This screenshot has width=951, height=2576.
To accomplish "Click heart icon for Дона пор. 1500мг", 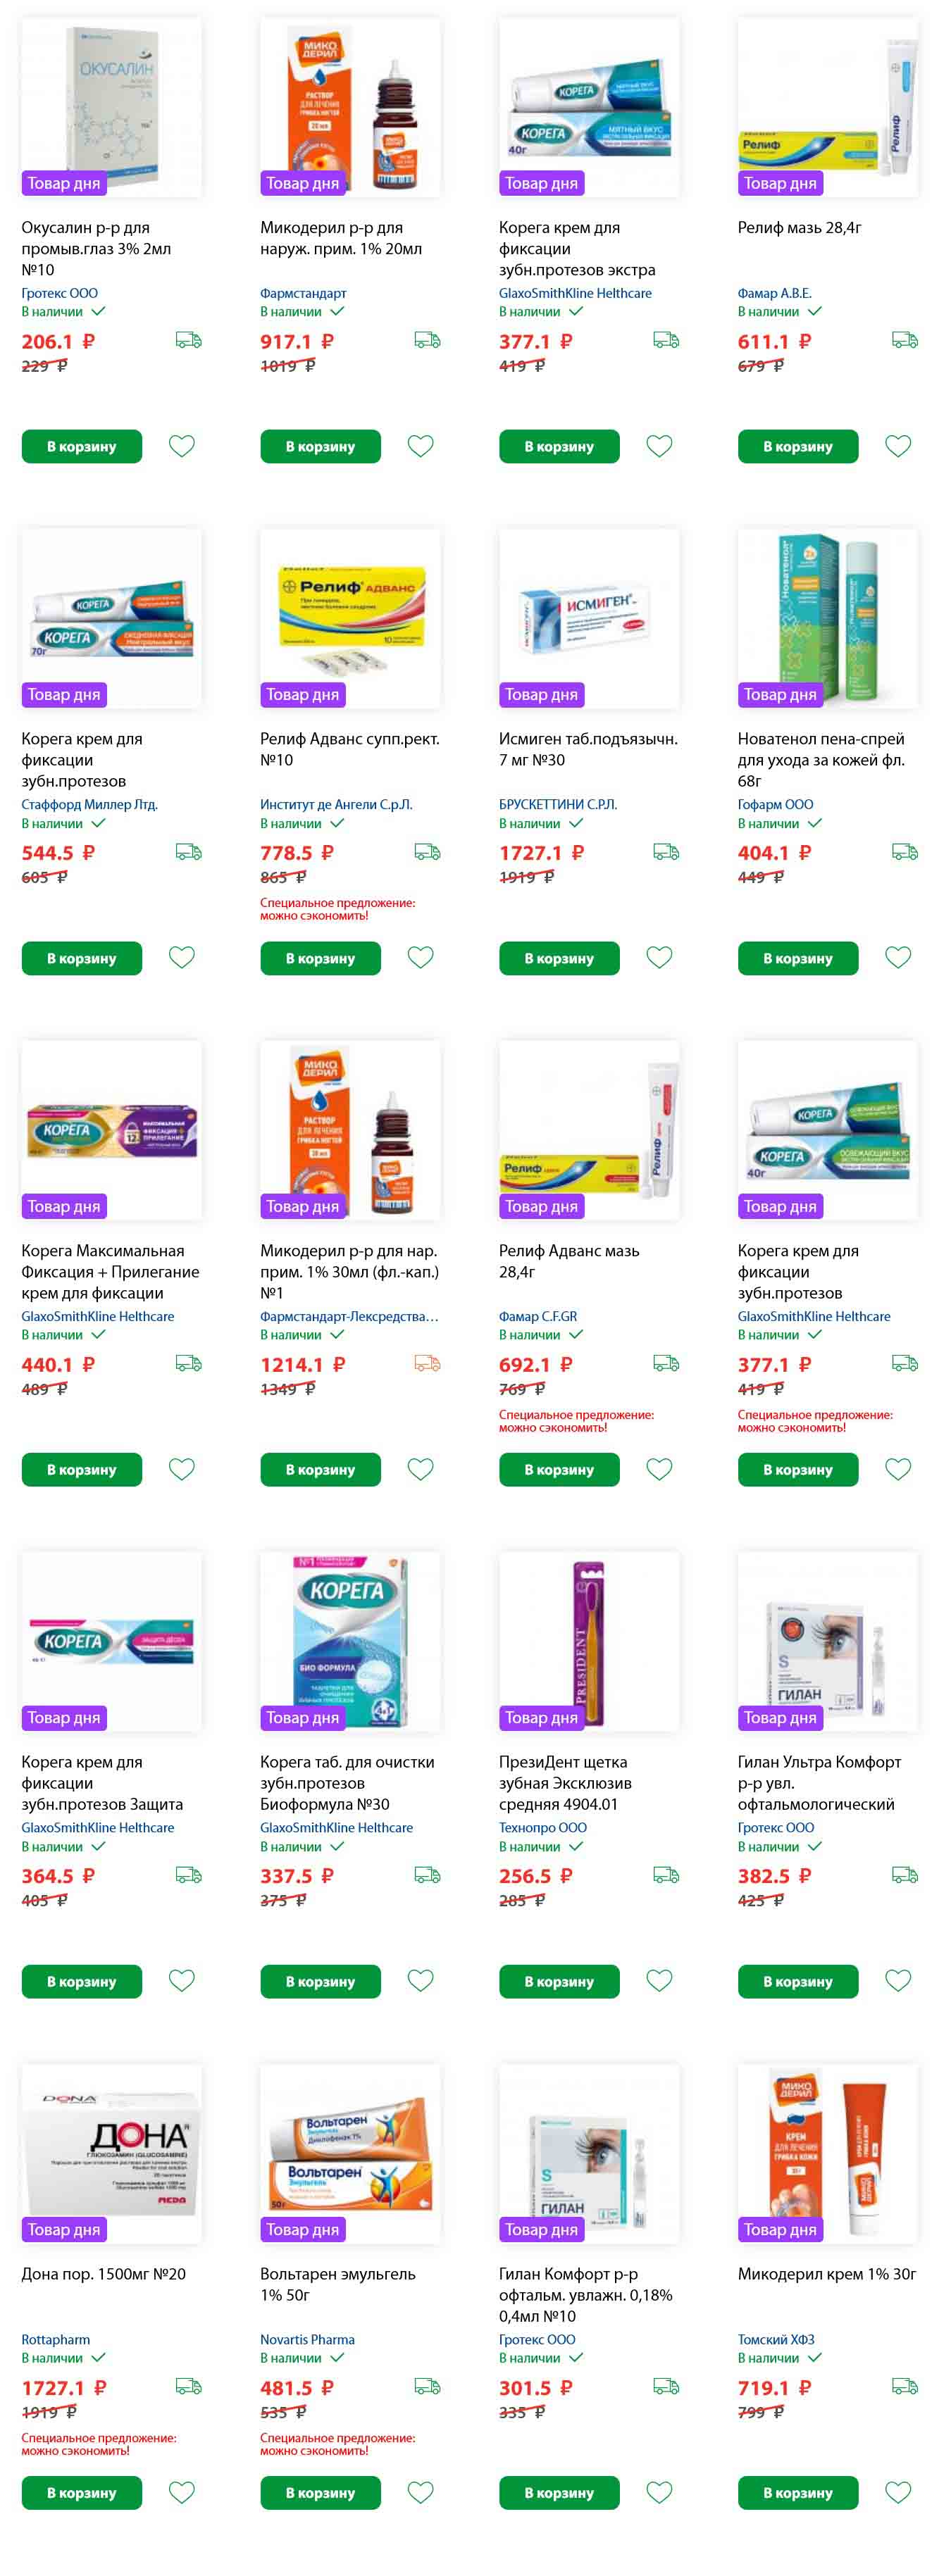I will point(182,2492).
